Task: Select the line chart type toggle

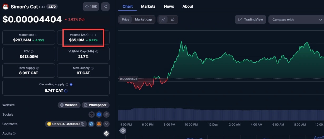Action: coord(163,19)
